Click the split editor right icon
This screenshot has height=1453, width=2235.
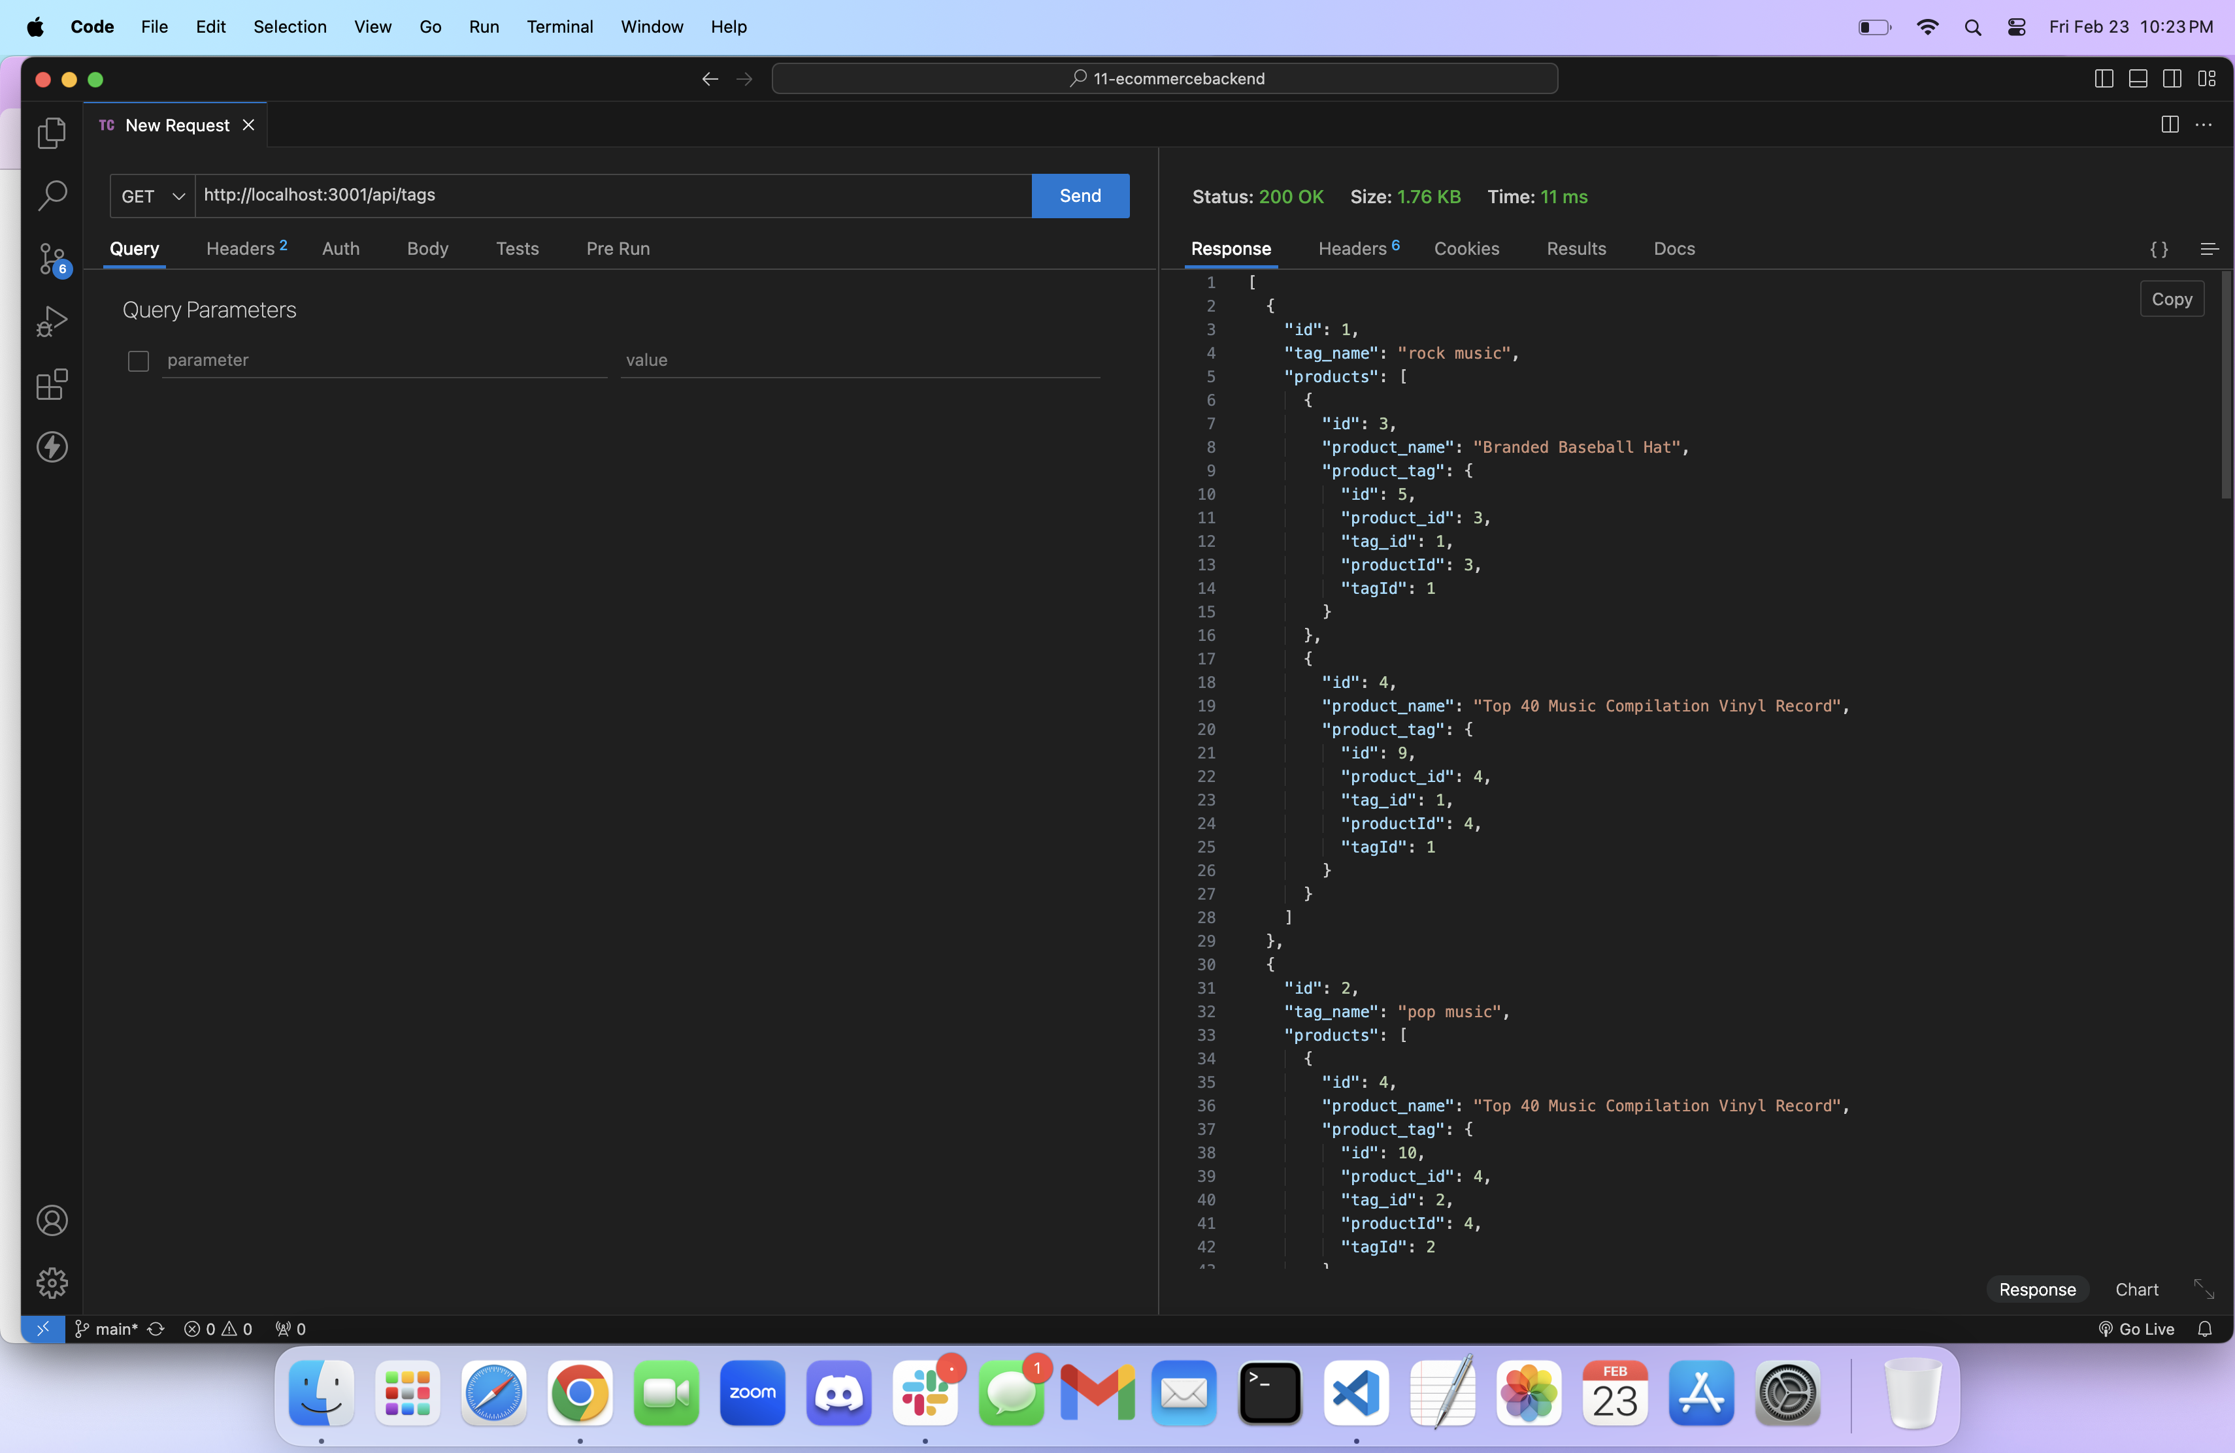(x=2169, y=125)
